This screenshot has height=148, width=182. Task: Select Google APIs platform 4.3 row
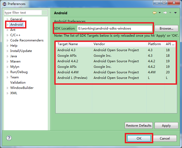point(116,56)
